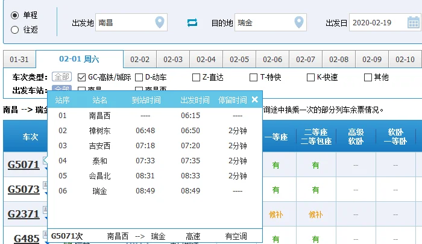
Task: Click 08:49 arrival time at 瑞金
Action: click(x=145, y=191)
